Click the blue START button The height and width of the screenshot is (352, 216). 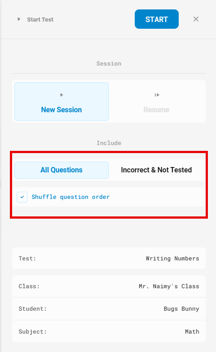(156, 19)
